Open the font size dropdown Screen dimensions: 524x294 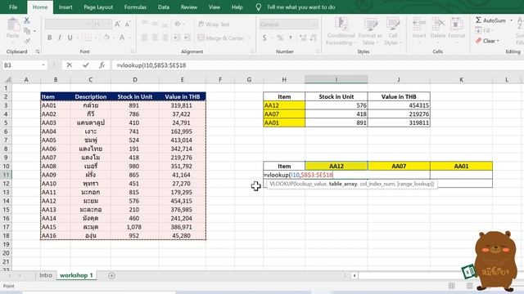tap(109, 24)
